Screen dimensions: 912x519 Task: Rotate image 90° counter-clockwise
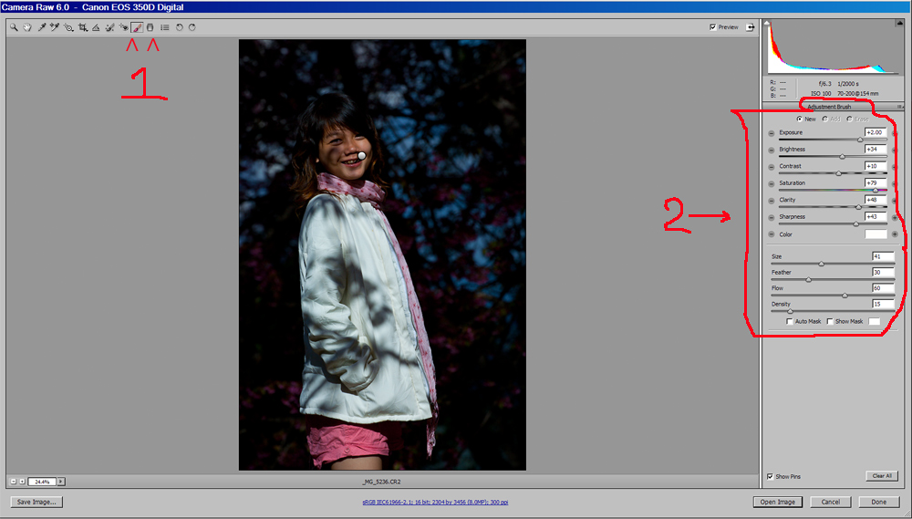point(180,27)
